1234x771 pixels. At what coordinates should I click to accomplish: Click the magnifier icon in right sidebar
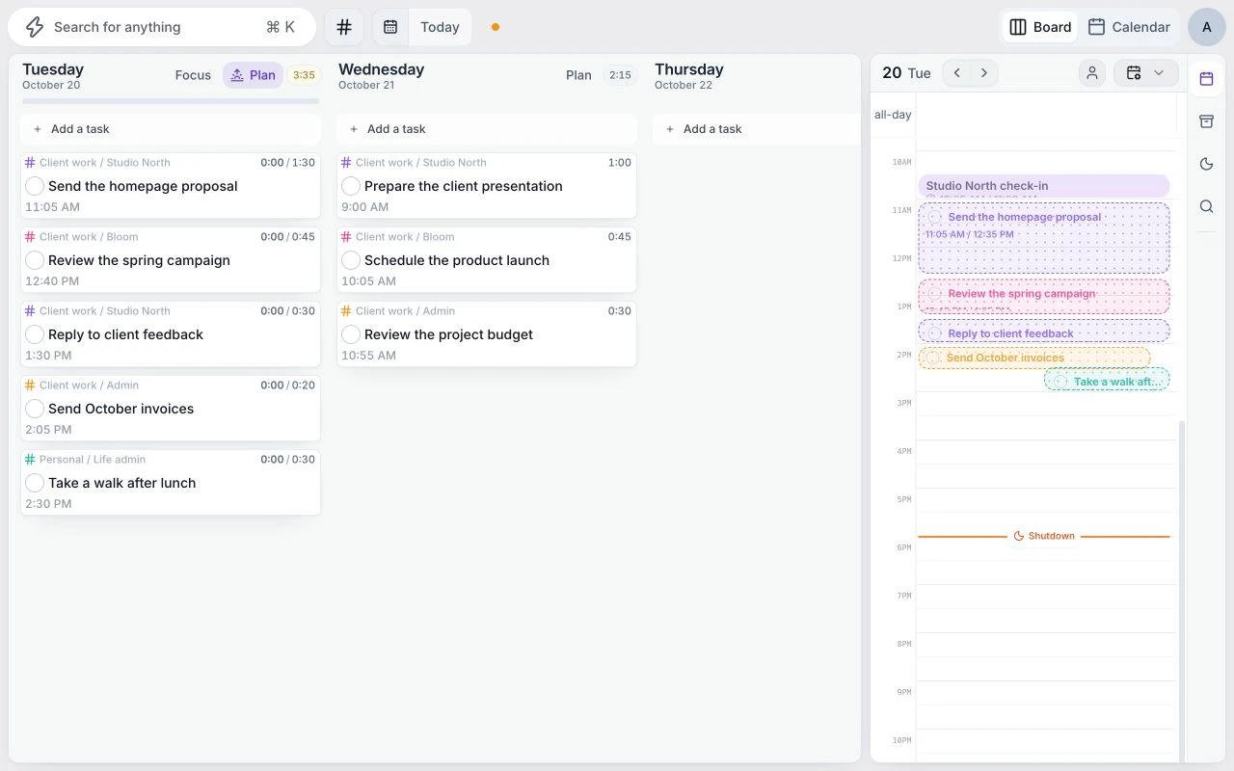1206,206
